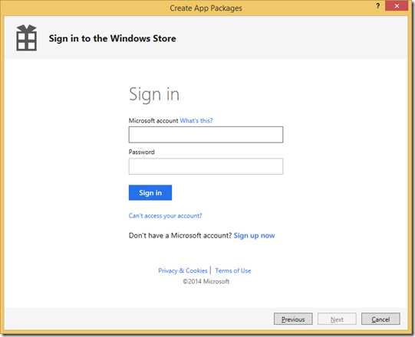Focus the Microsoft account input field
The height and width of the screenshot is (337, 415).
[x=206, y=135]
